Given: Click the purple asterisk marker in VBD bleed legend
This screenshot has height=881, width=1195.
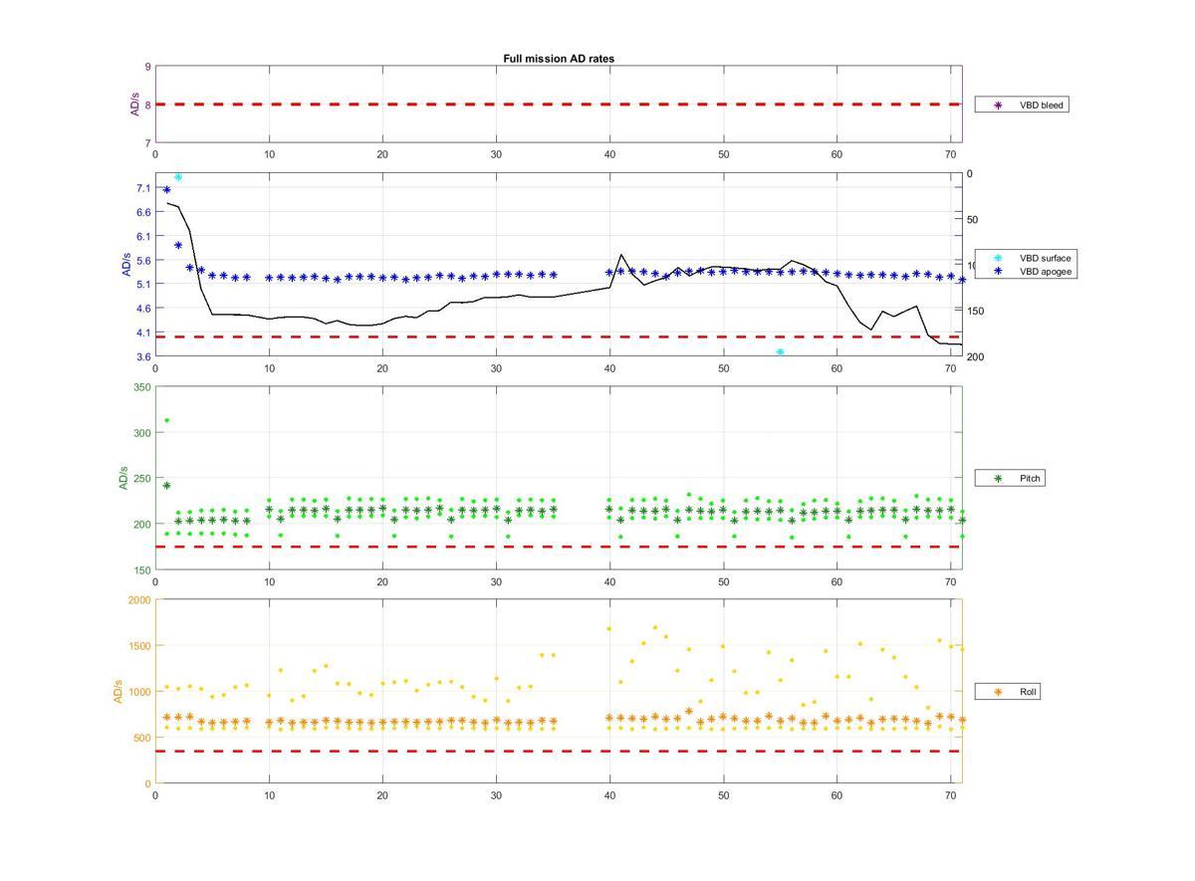Looking at the screenshot, I should click(998, 105).
